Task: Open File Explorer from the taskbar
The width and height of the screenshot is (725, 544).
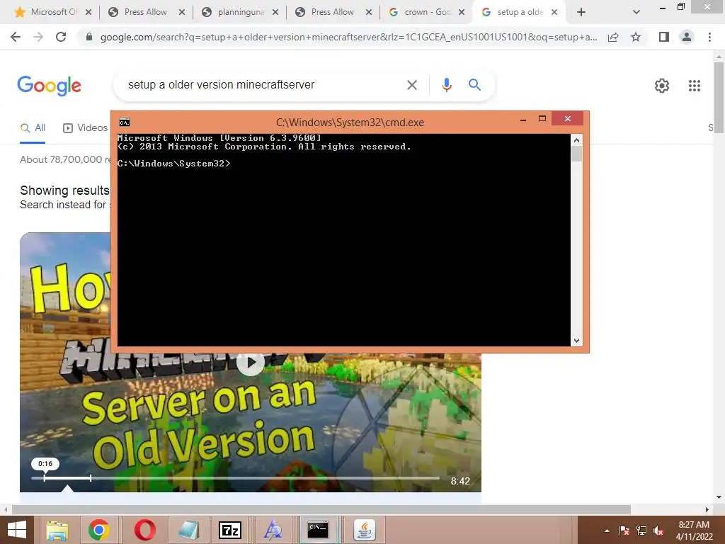Action: (57, 530)
